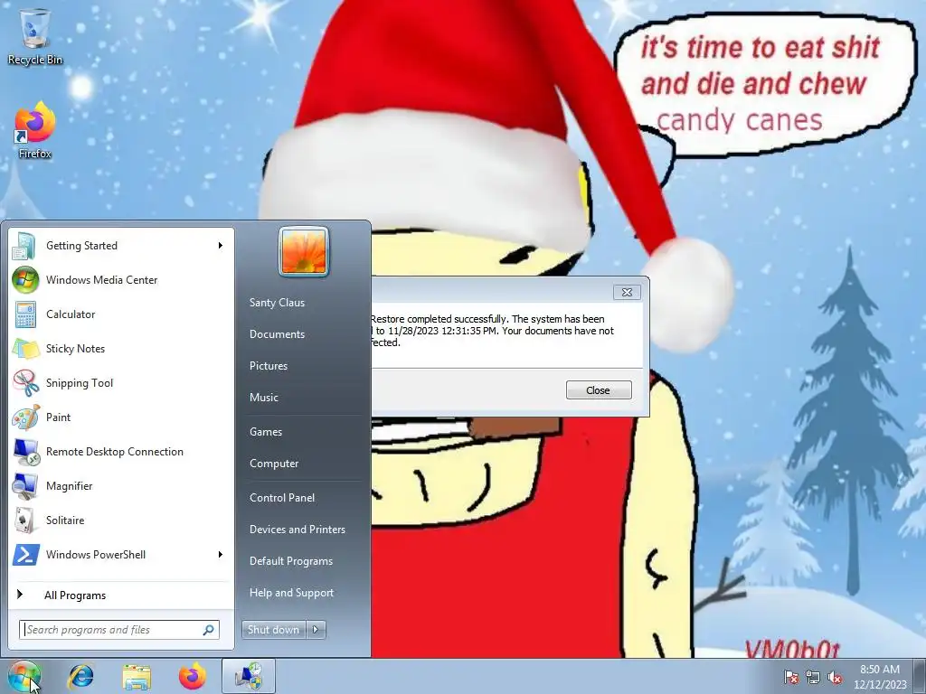Click the Action Center flag tray icon
The width and height of the screenshot is (926, 694).
click(x=790, y=678)
